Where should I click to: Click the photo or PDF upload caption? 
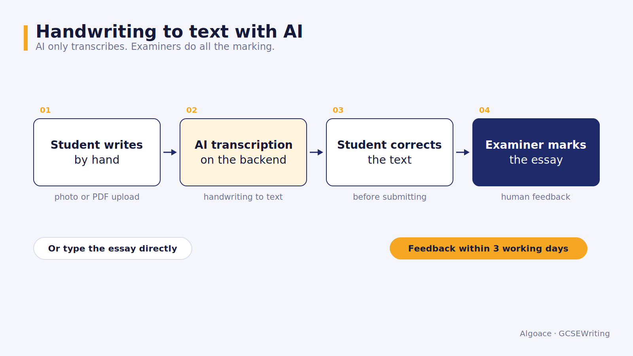97,197
